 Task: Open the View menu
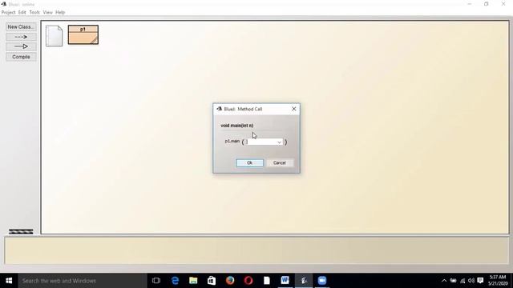click(x=47, y=12)
